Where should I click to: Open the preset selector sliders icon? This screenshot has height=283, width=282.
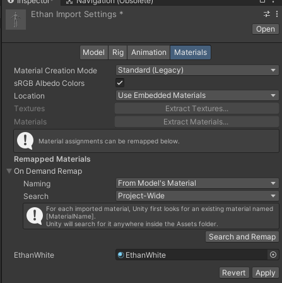click(x=267, y=14)
